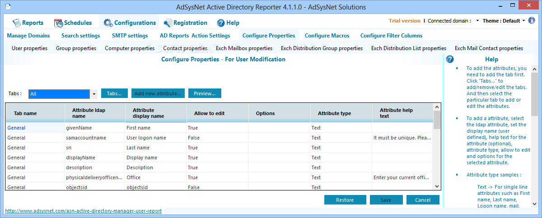The width and height of the screenshot is (542, 218).
Task: Click the Save button
Action: pos(386,200)
